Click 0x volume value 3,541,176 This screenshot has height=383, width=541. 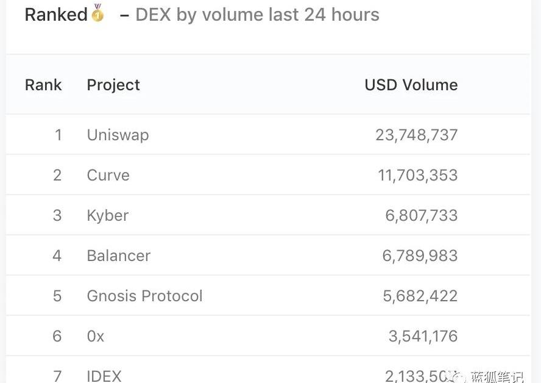point(423,336)
